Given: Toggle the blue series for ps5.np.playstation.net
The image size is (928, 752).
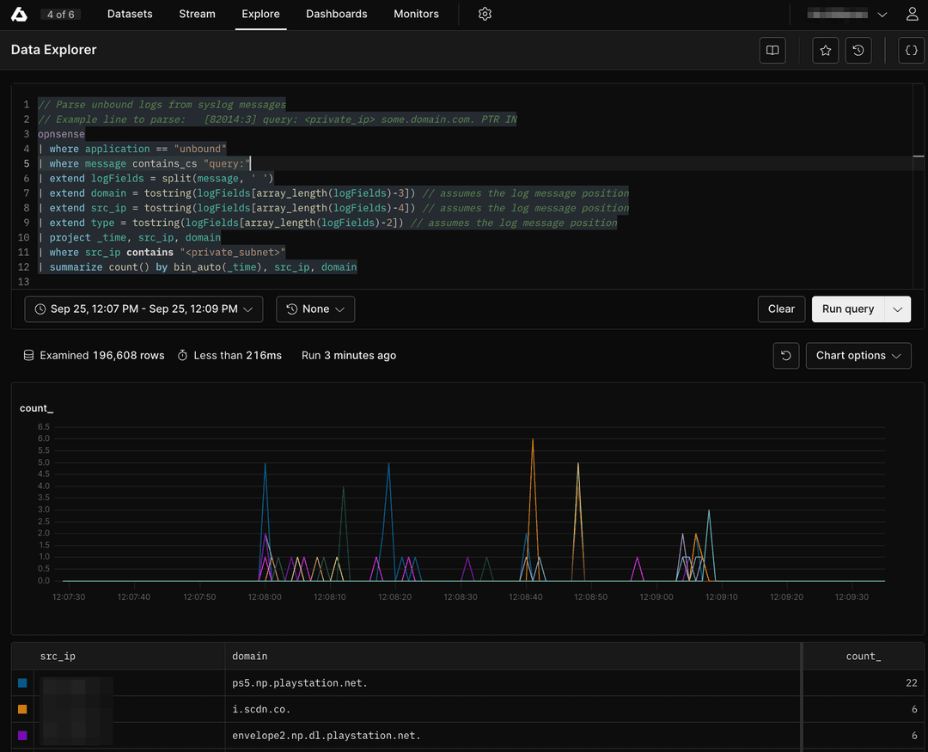Looking at the screenshot, I should point(21,682).
